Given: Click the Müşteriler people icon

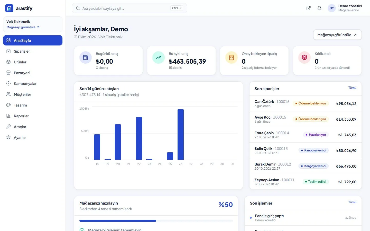Looking at the screenshot, I should tap(8, 94).
